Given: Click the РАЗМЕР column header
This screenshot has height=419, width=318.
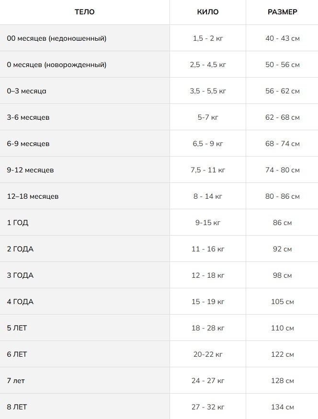Looking at the screenshot, I should (x=282, y=12).
